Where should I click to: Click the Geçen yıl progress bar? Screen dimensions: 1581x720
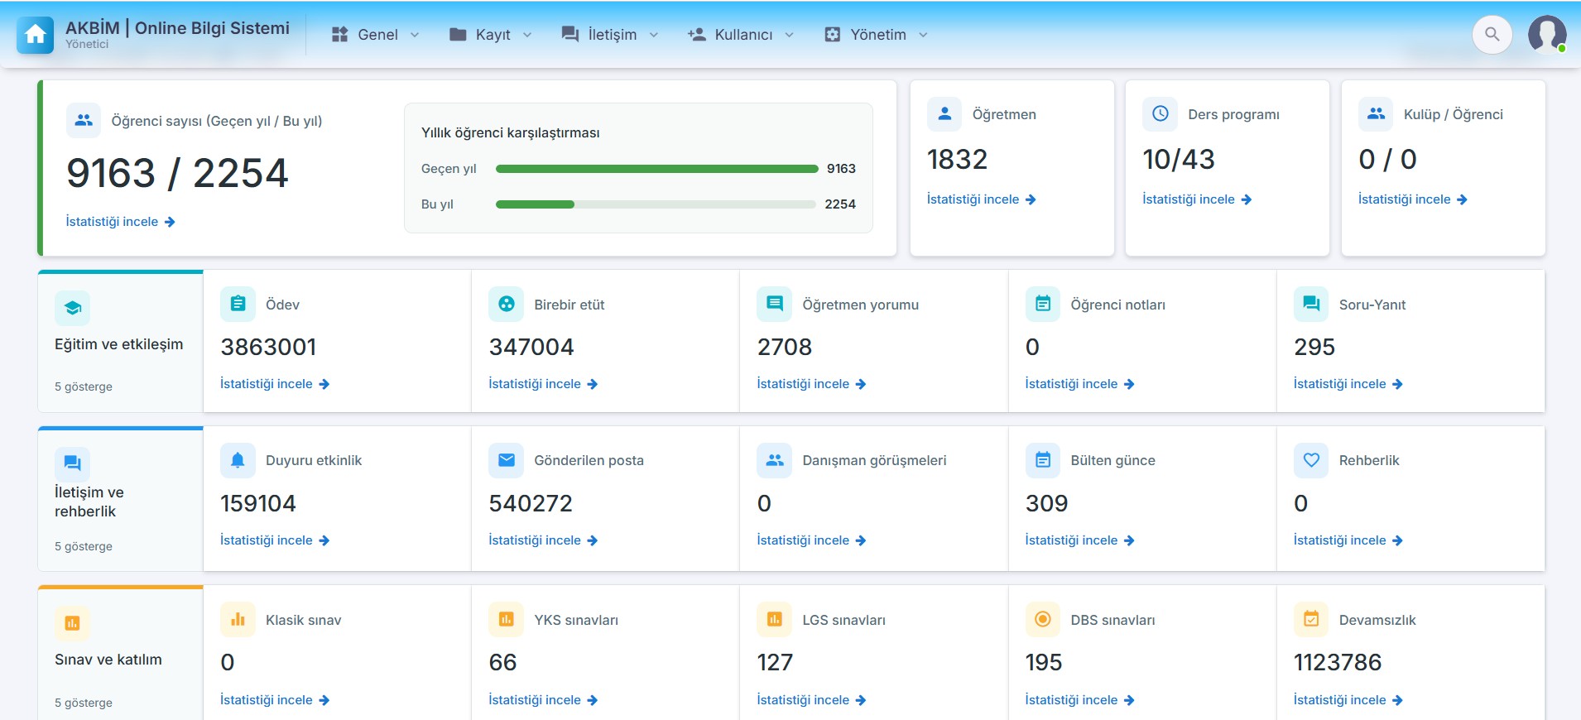(x=656, y=169)
